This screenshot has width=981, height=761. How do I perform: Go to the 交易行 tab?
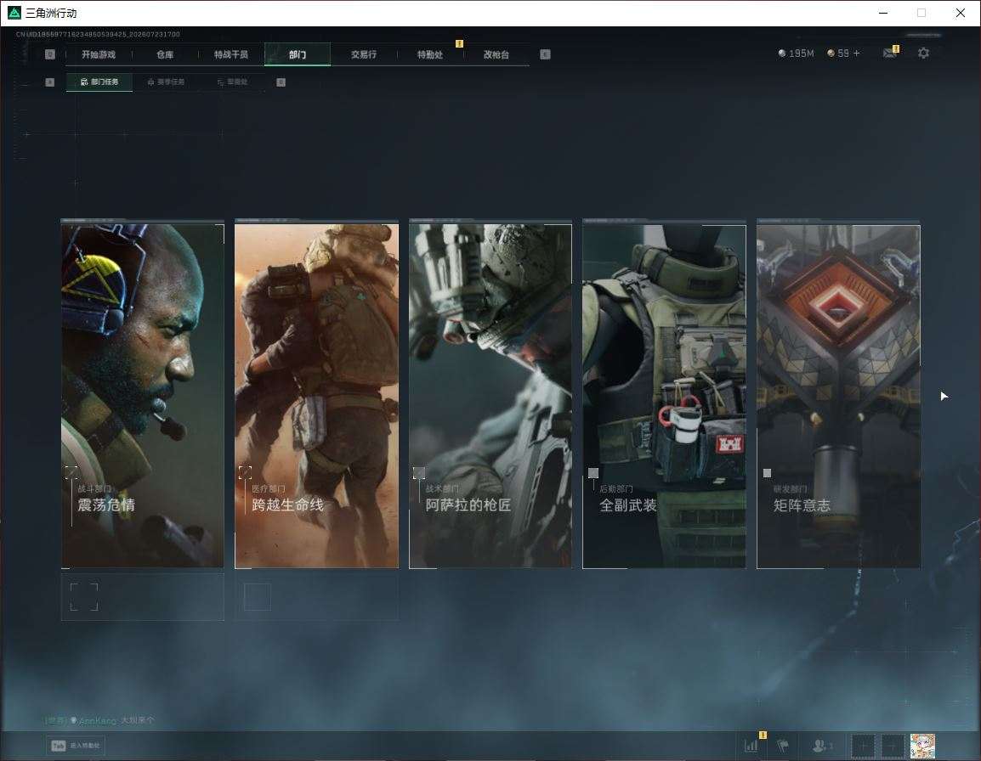[x=364, y=54]
